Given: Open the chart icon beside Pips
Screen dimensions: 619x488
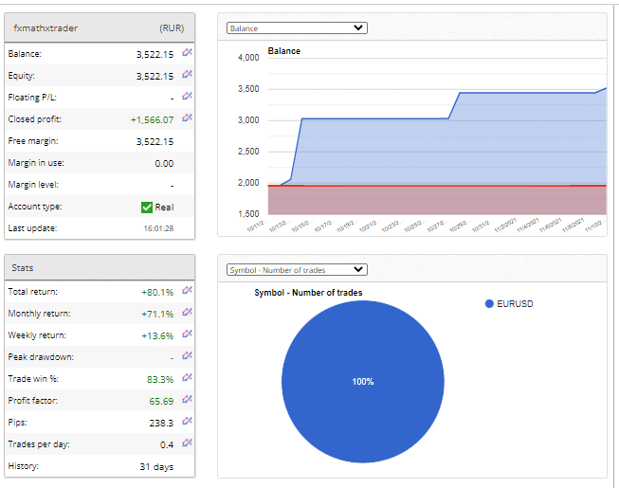Looking at the screenshot, I should [x=187, y=422].
